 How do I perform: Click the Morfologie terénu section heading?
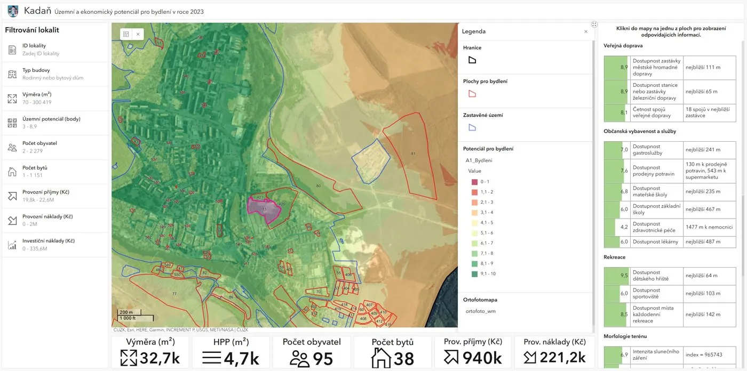point(625,336)
